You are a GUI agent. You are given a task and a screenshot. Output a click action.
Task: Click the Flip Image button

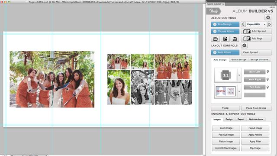(x=255, y=148)
